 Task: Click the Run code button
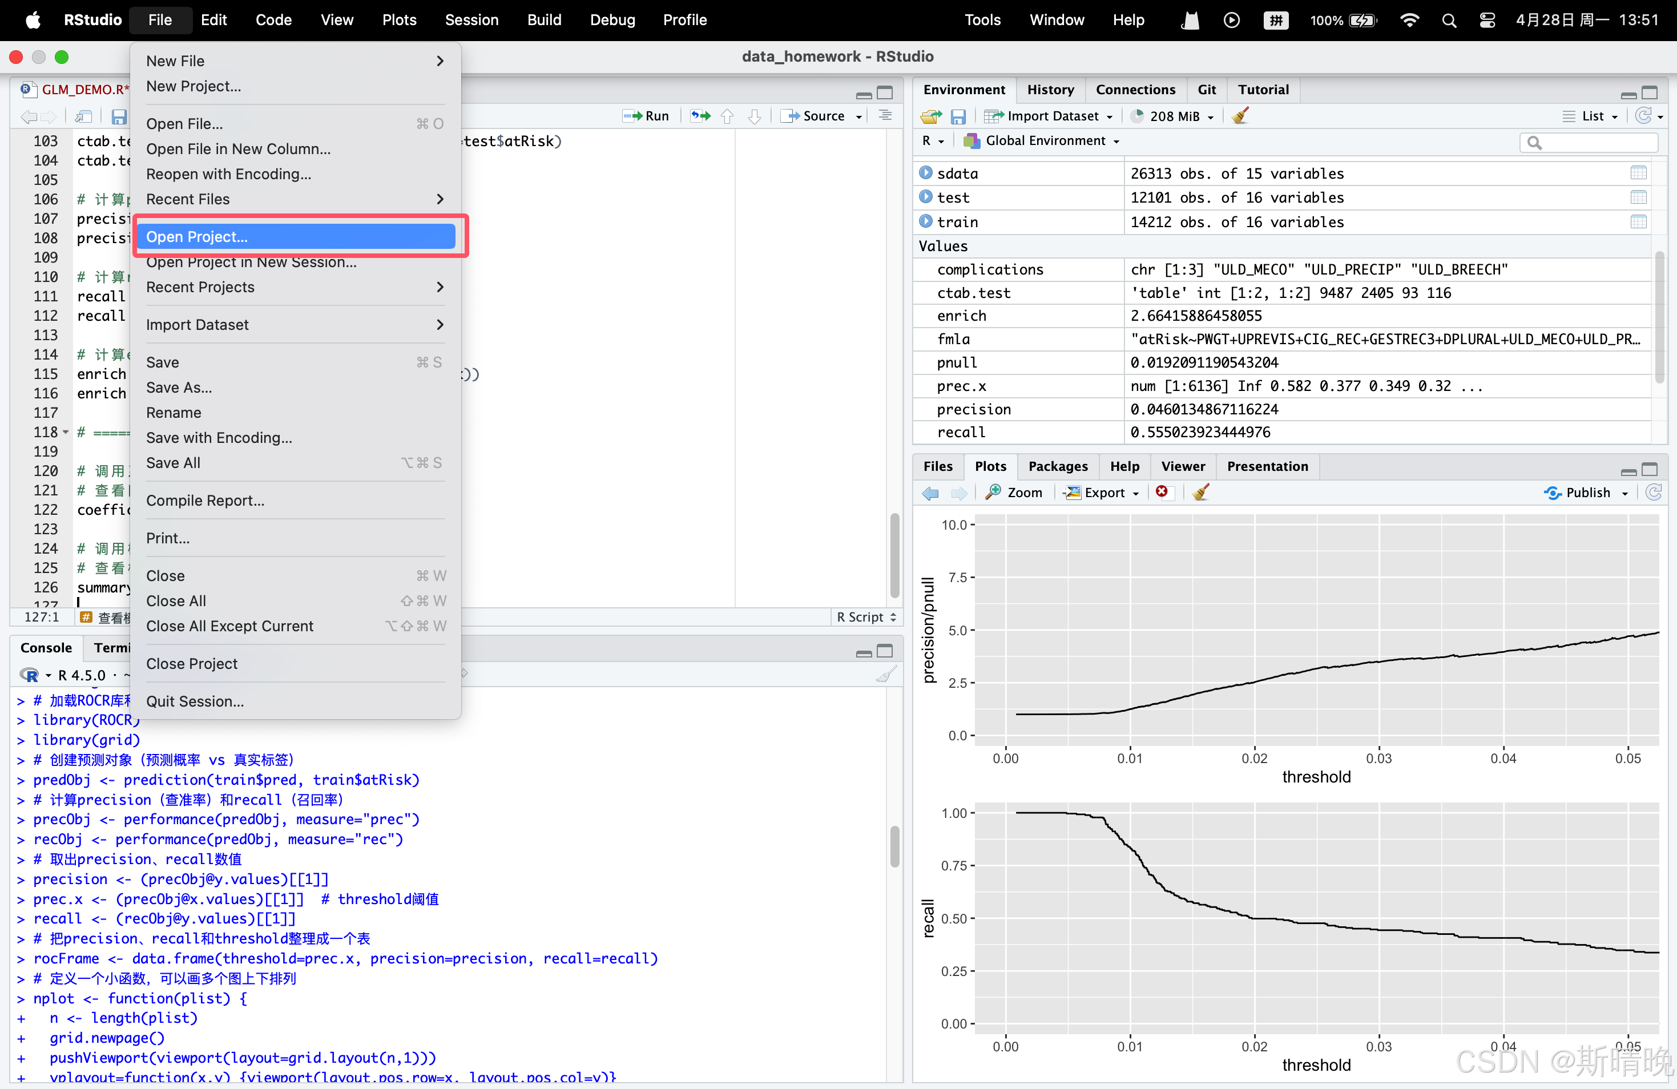click(646, 115)
